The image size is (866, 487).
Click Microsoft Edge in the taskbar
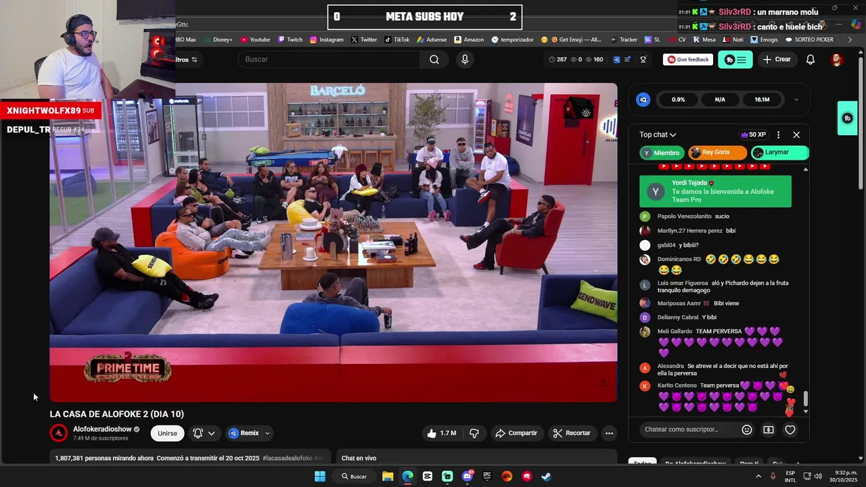click(407, 476)
